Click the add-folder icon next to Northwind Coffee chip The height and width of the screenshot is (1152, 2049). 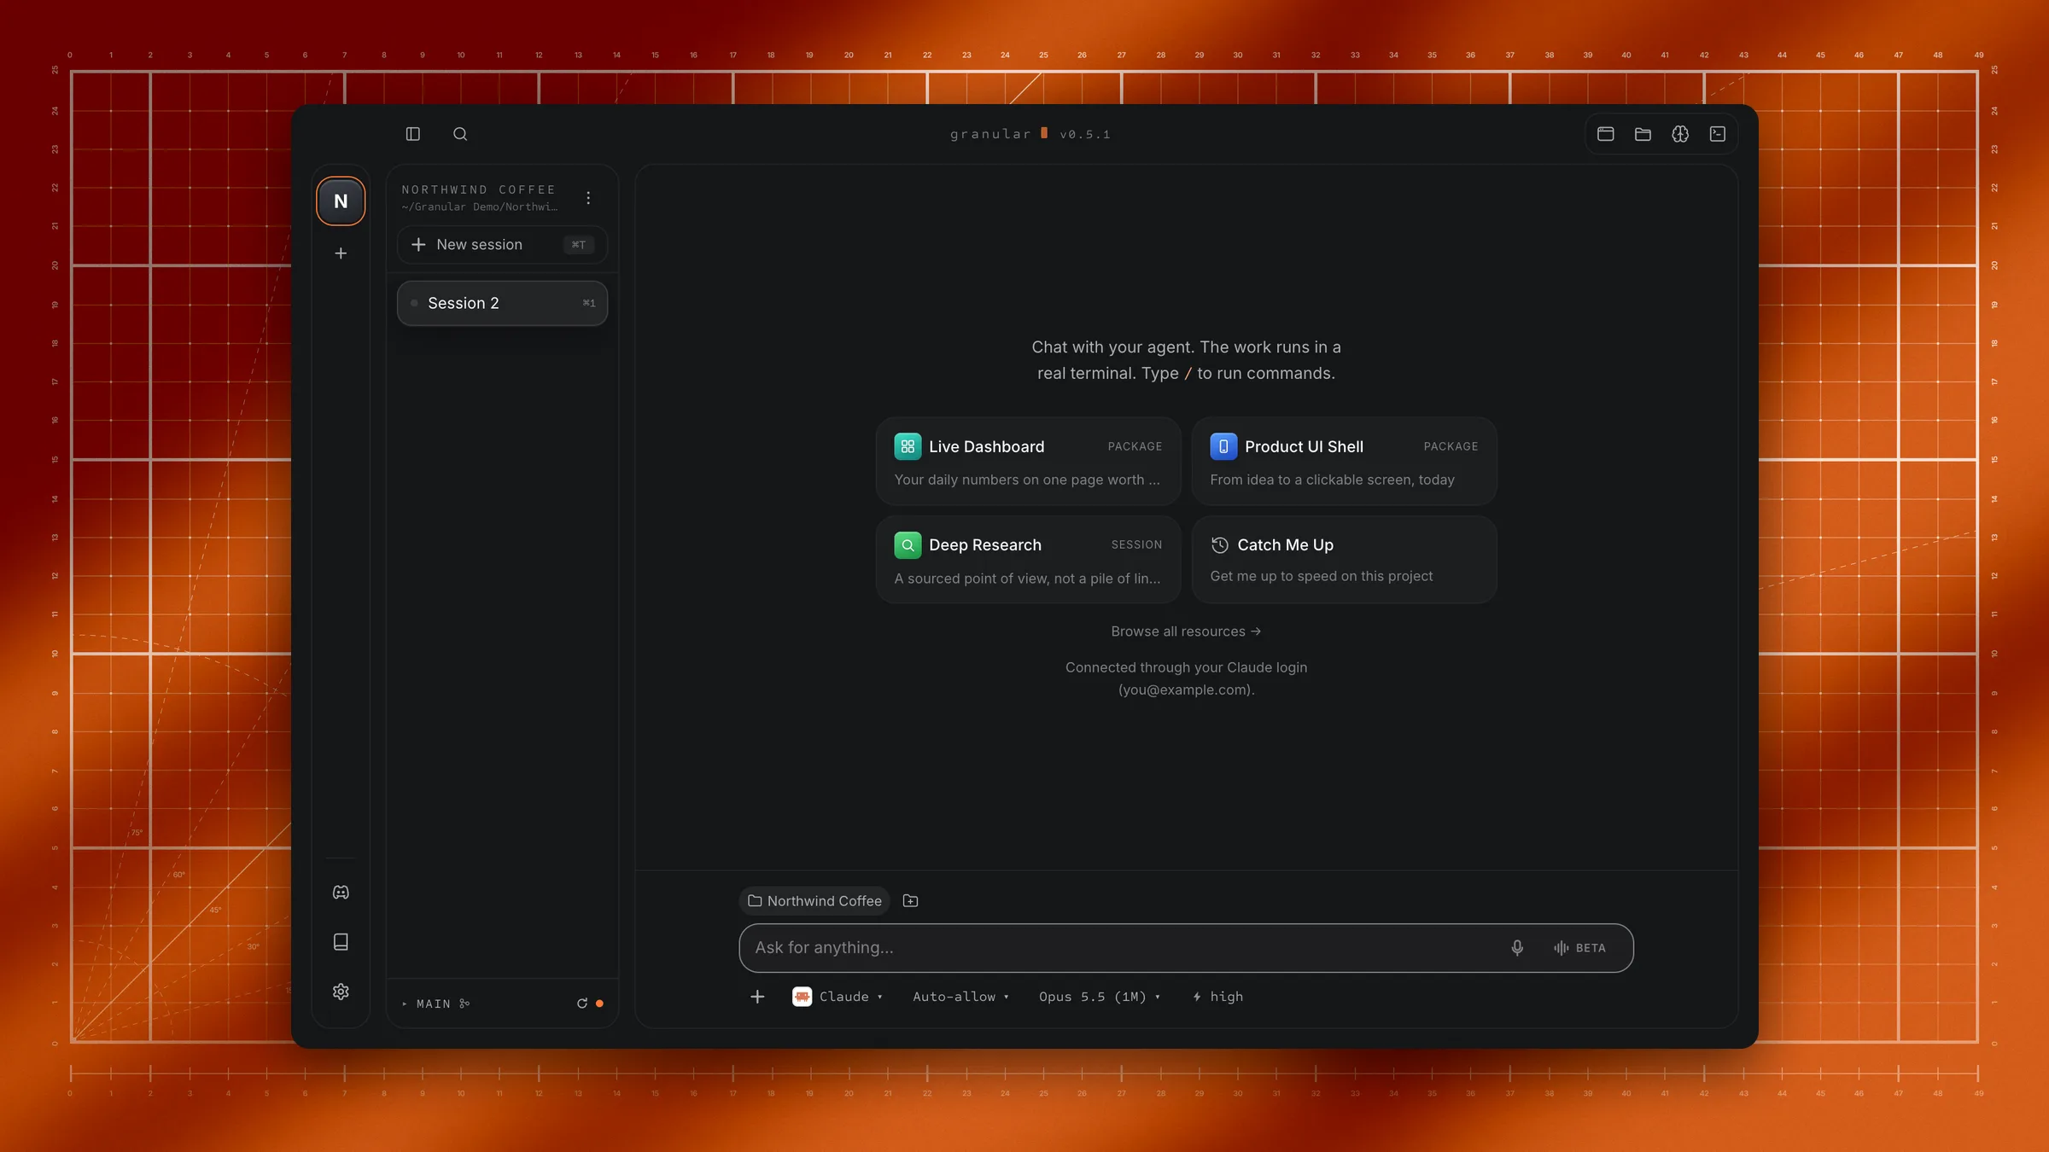click(910, 901)
